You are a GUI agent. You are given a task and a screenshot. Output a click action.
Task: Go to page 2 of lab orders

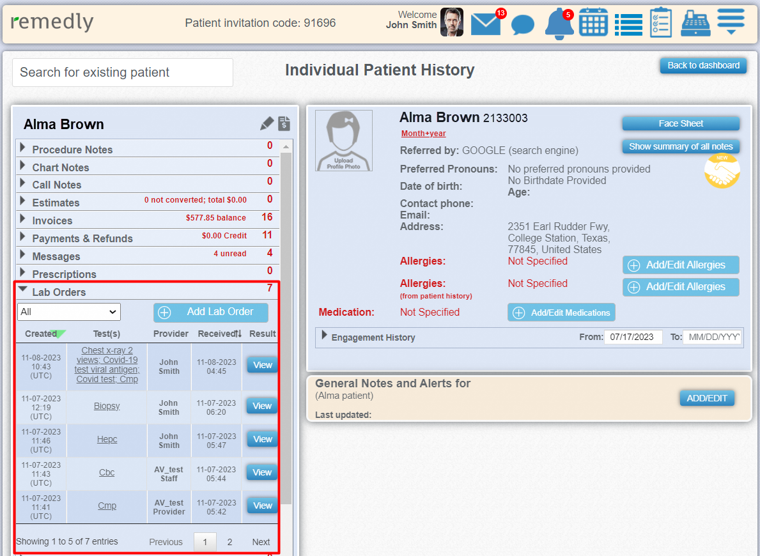tap(229, 542)
